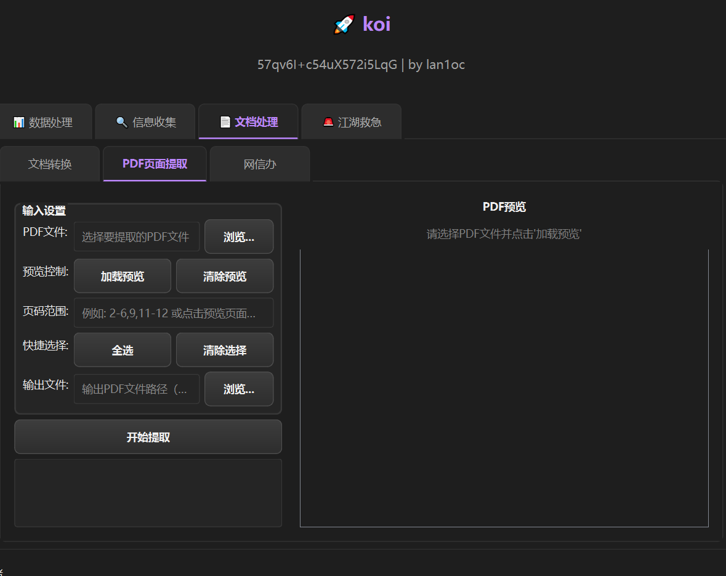Click the rocket icon beside koi title
Viewport: 726px width, 576px height.
(344, 25)
